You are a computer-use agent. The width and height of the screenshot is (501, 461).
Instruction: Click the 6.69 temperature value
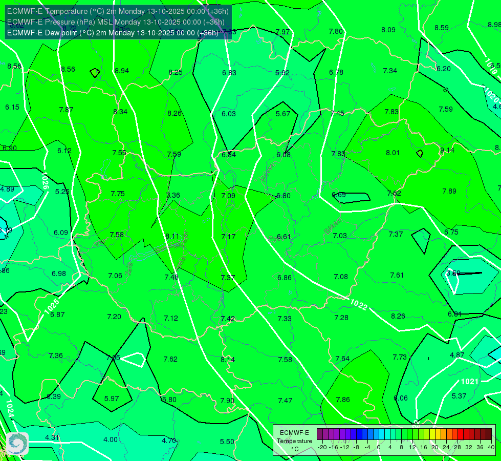[339, 195]
